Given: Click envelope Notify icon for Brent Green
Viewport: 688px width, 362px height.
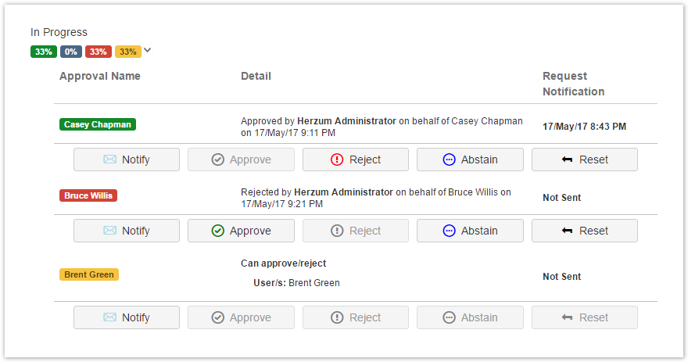Looking at the screenshot, I should coord(109,317).
